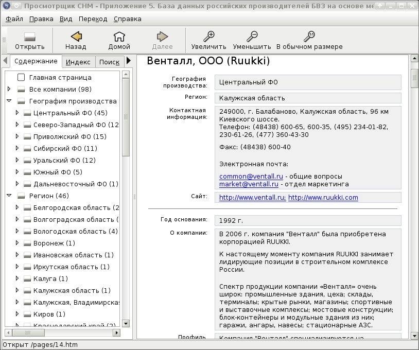
Task: Click the book icon beside География производства
Action: coord(21,101)
